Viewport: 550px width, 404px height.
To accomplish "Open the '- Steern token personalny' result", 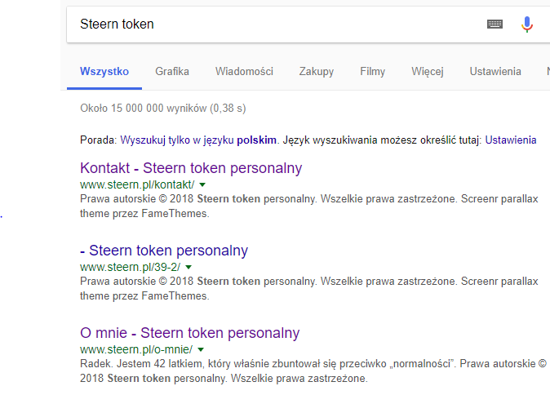I will (x=164, y=251).
